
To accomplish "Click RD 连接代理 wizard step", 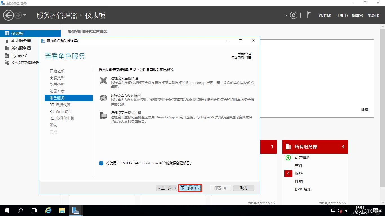I will pyautogui.click(x=60, y=105).
